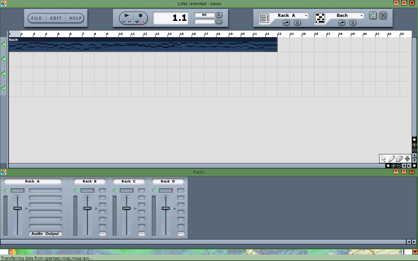This screenshot has width=418, height=261.
Task: Click the Rack A volume fader handle
Action: pyautogui.click(x=17, y=208)
